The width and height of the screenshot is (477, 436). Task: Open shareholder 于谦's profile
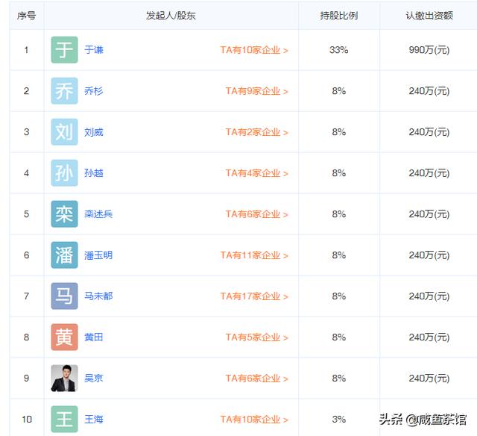click(94, 50)
